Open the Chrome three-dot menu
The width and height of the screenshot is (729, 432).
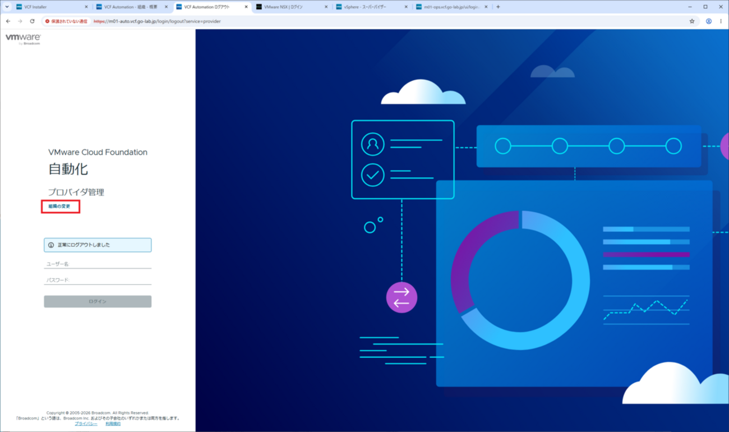[x=721, y=21]
